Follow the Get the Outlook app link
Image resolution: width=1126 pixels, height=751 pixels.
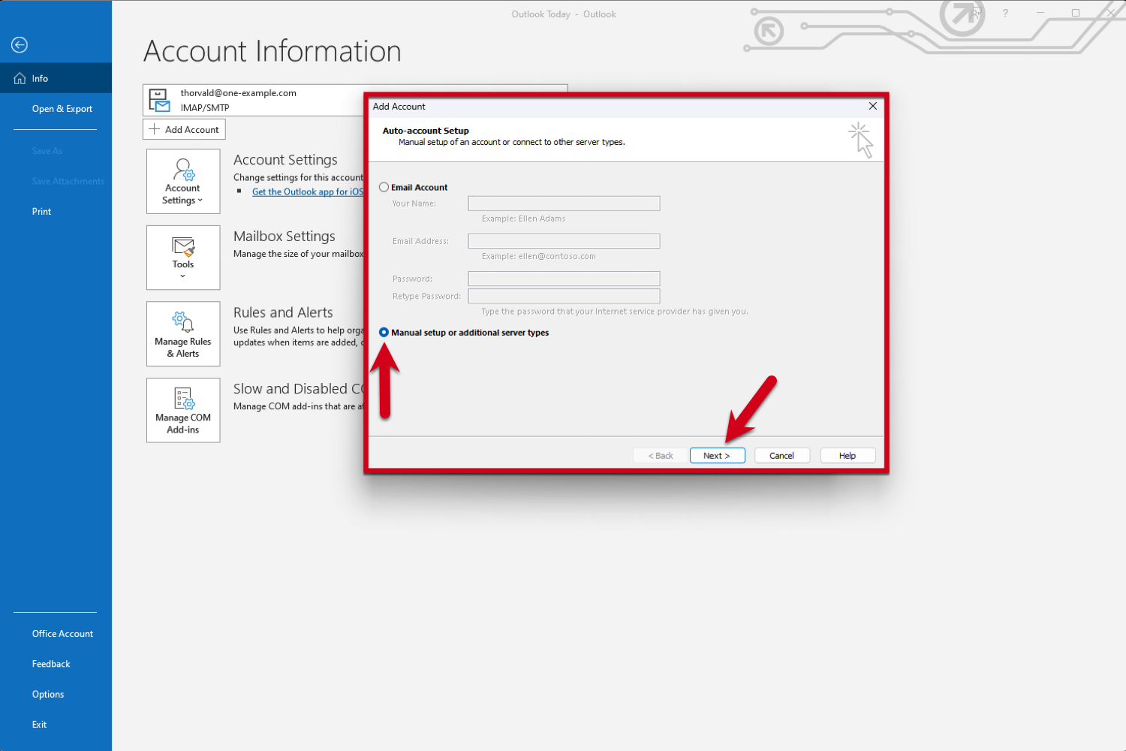[308, 192]
